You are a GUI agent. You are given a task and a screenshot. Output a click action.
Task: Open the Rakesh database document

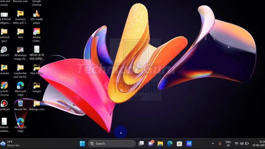tap(4, 125)
